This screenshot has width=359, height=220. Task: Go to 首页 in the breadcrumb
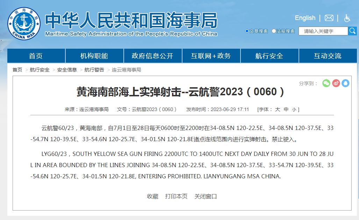(17, 70)
